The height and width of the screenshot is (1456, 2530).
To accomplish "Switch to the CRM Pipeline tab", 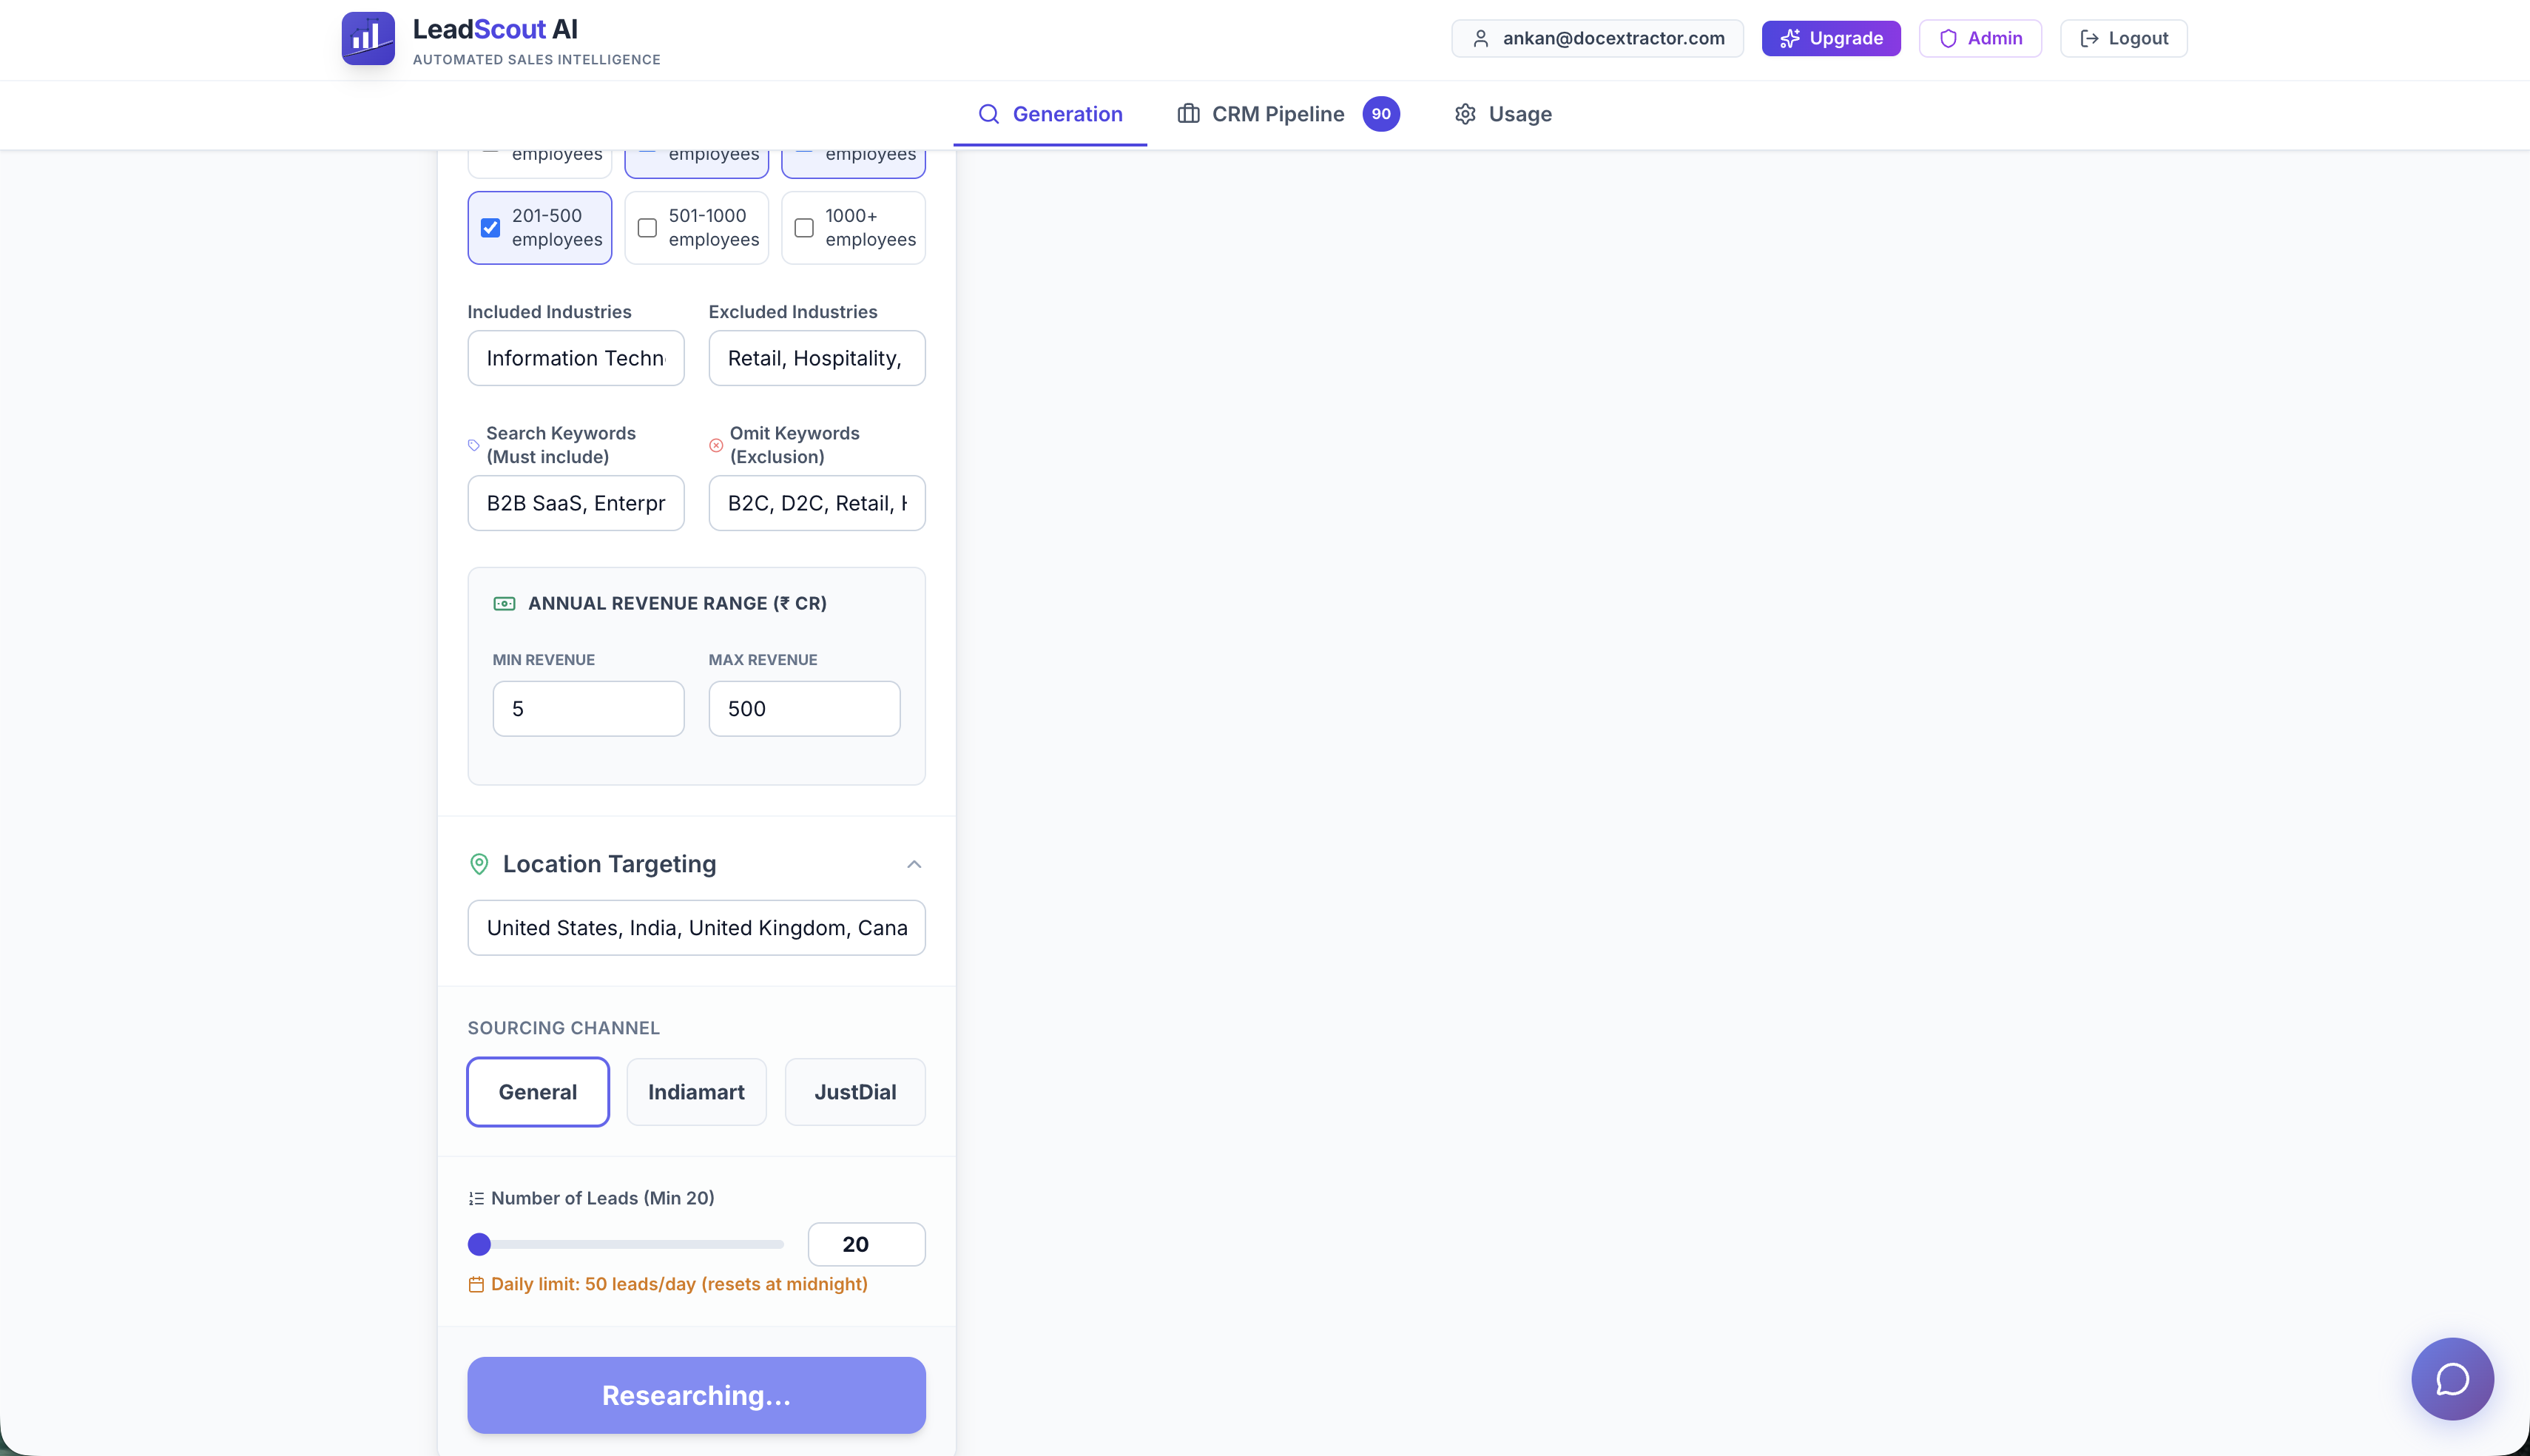I will [x=1278, y=114].
